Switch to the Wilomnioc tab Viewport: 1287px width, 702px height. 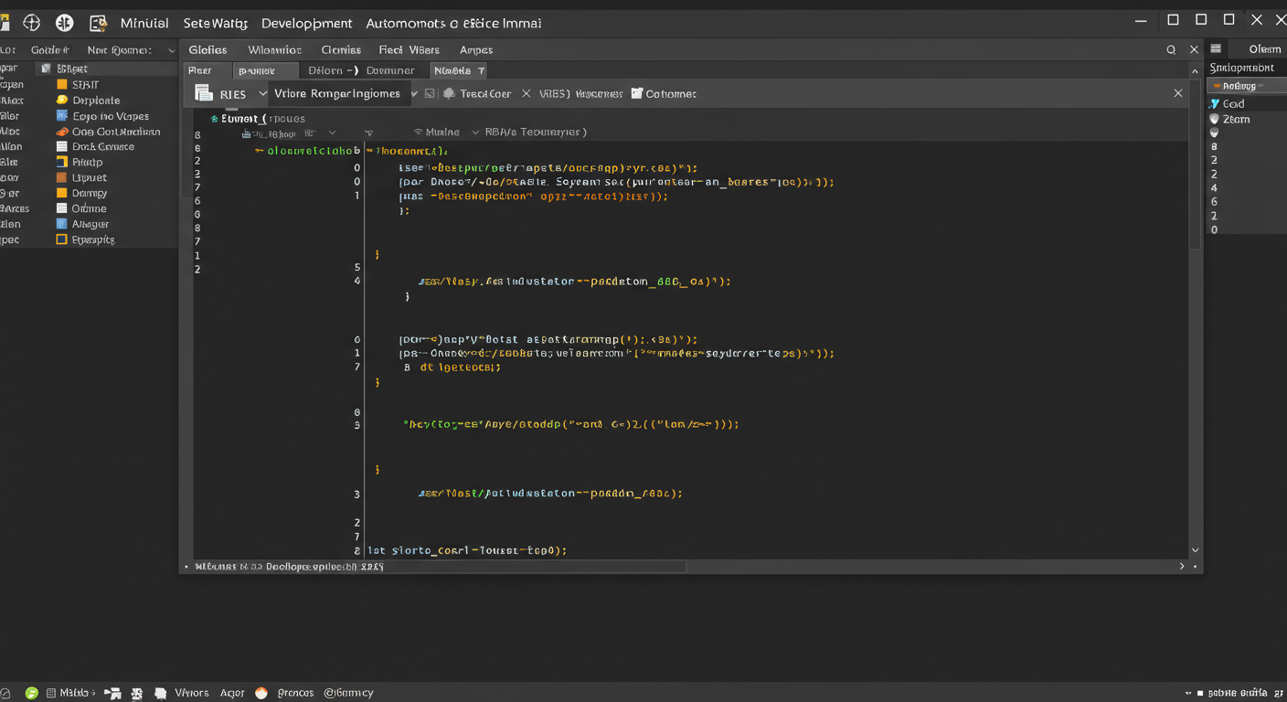[x=274, y=50]
